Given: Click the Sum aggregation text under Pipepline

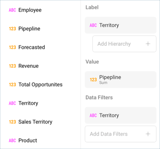Looking at the screenshot, I should click(103, 83).
